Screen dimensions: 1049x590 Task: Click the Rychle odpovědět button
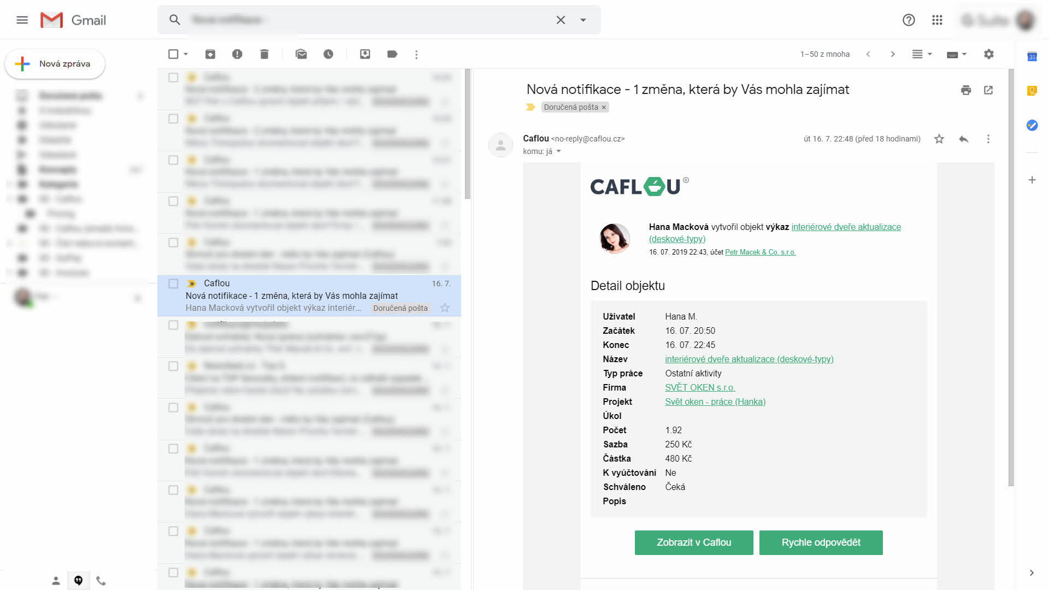click(x=821, y=542)
